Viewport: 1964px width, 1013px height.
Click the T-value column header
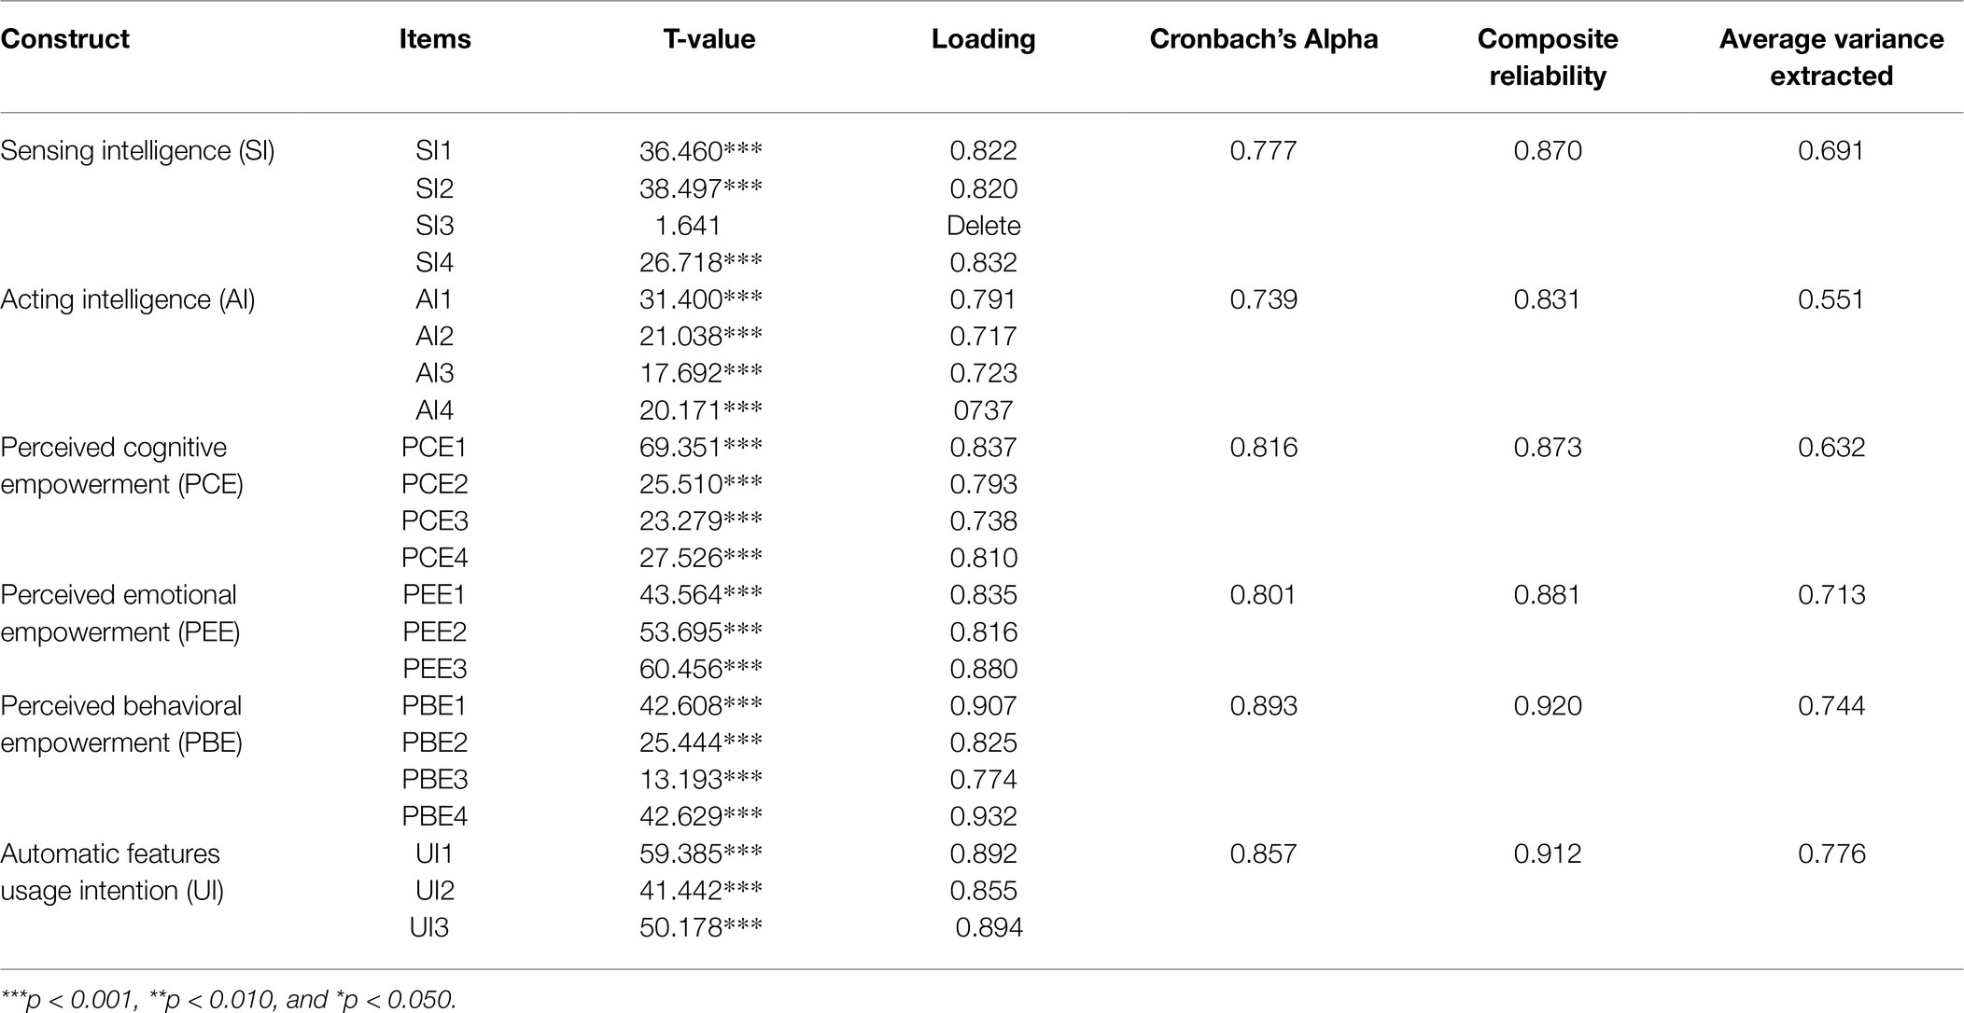[709, 39]
